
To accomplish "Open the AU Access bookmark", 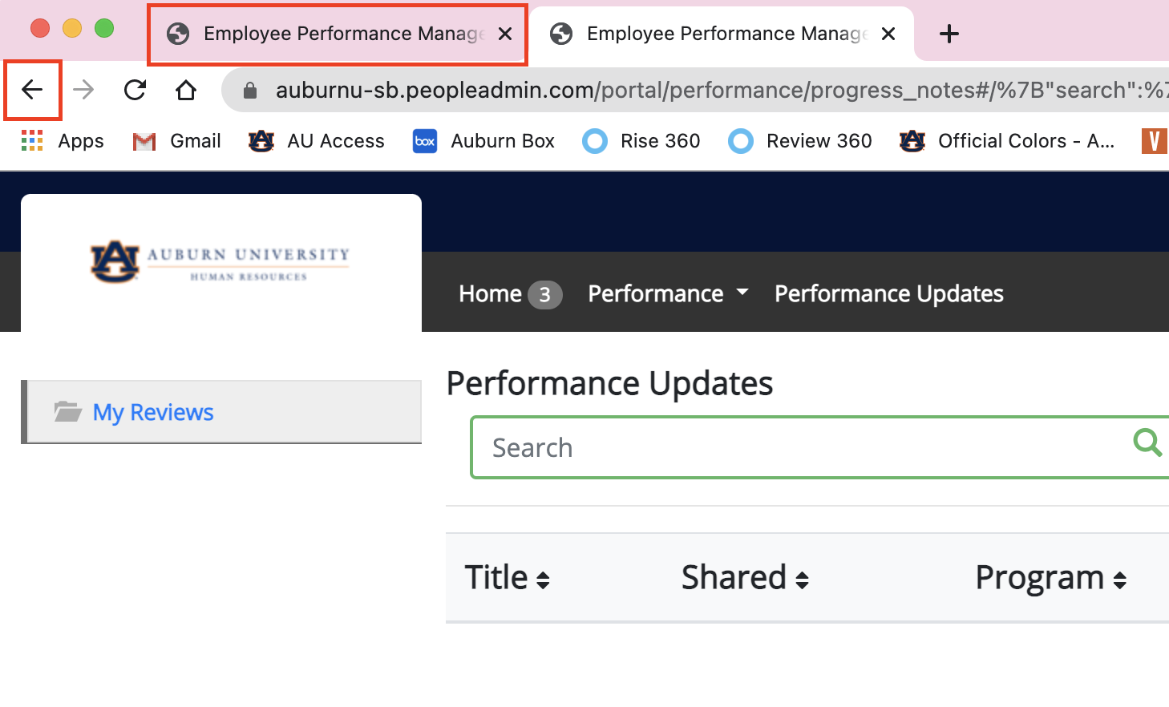I will tap(317, 141).
